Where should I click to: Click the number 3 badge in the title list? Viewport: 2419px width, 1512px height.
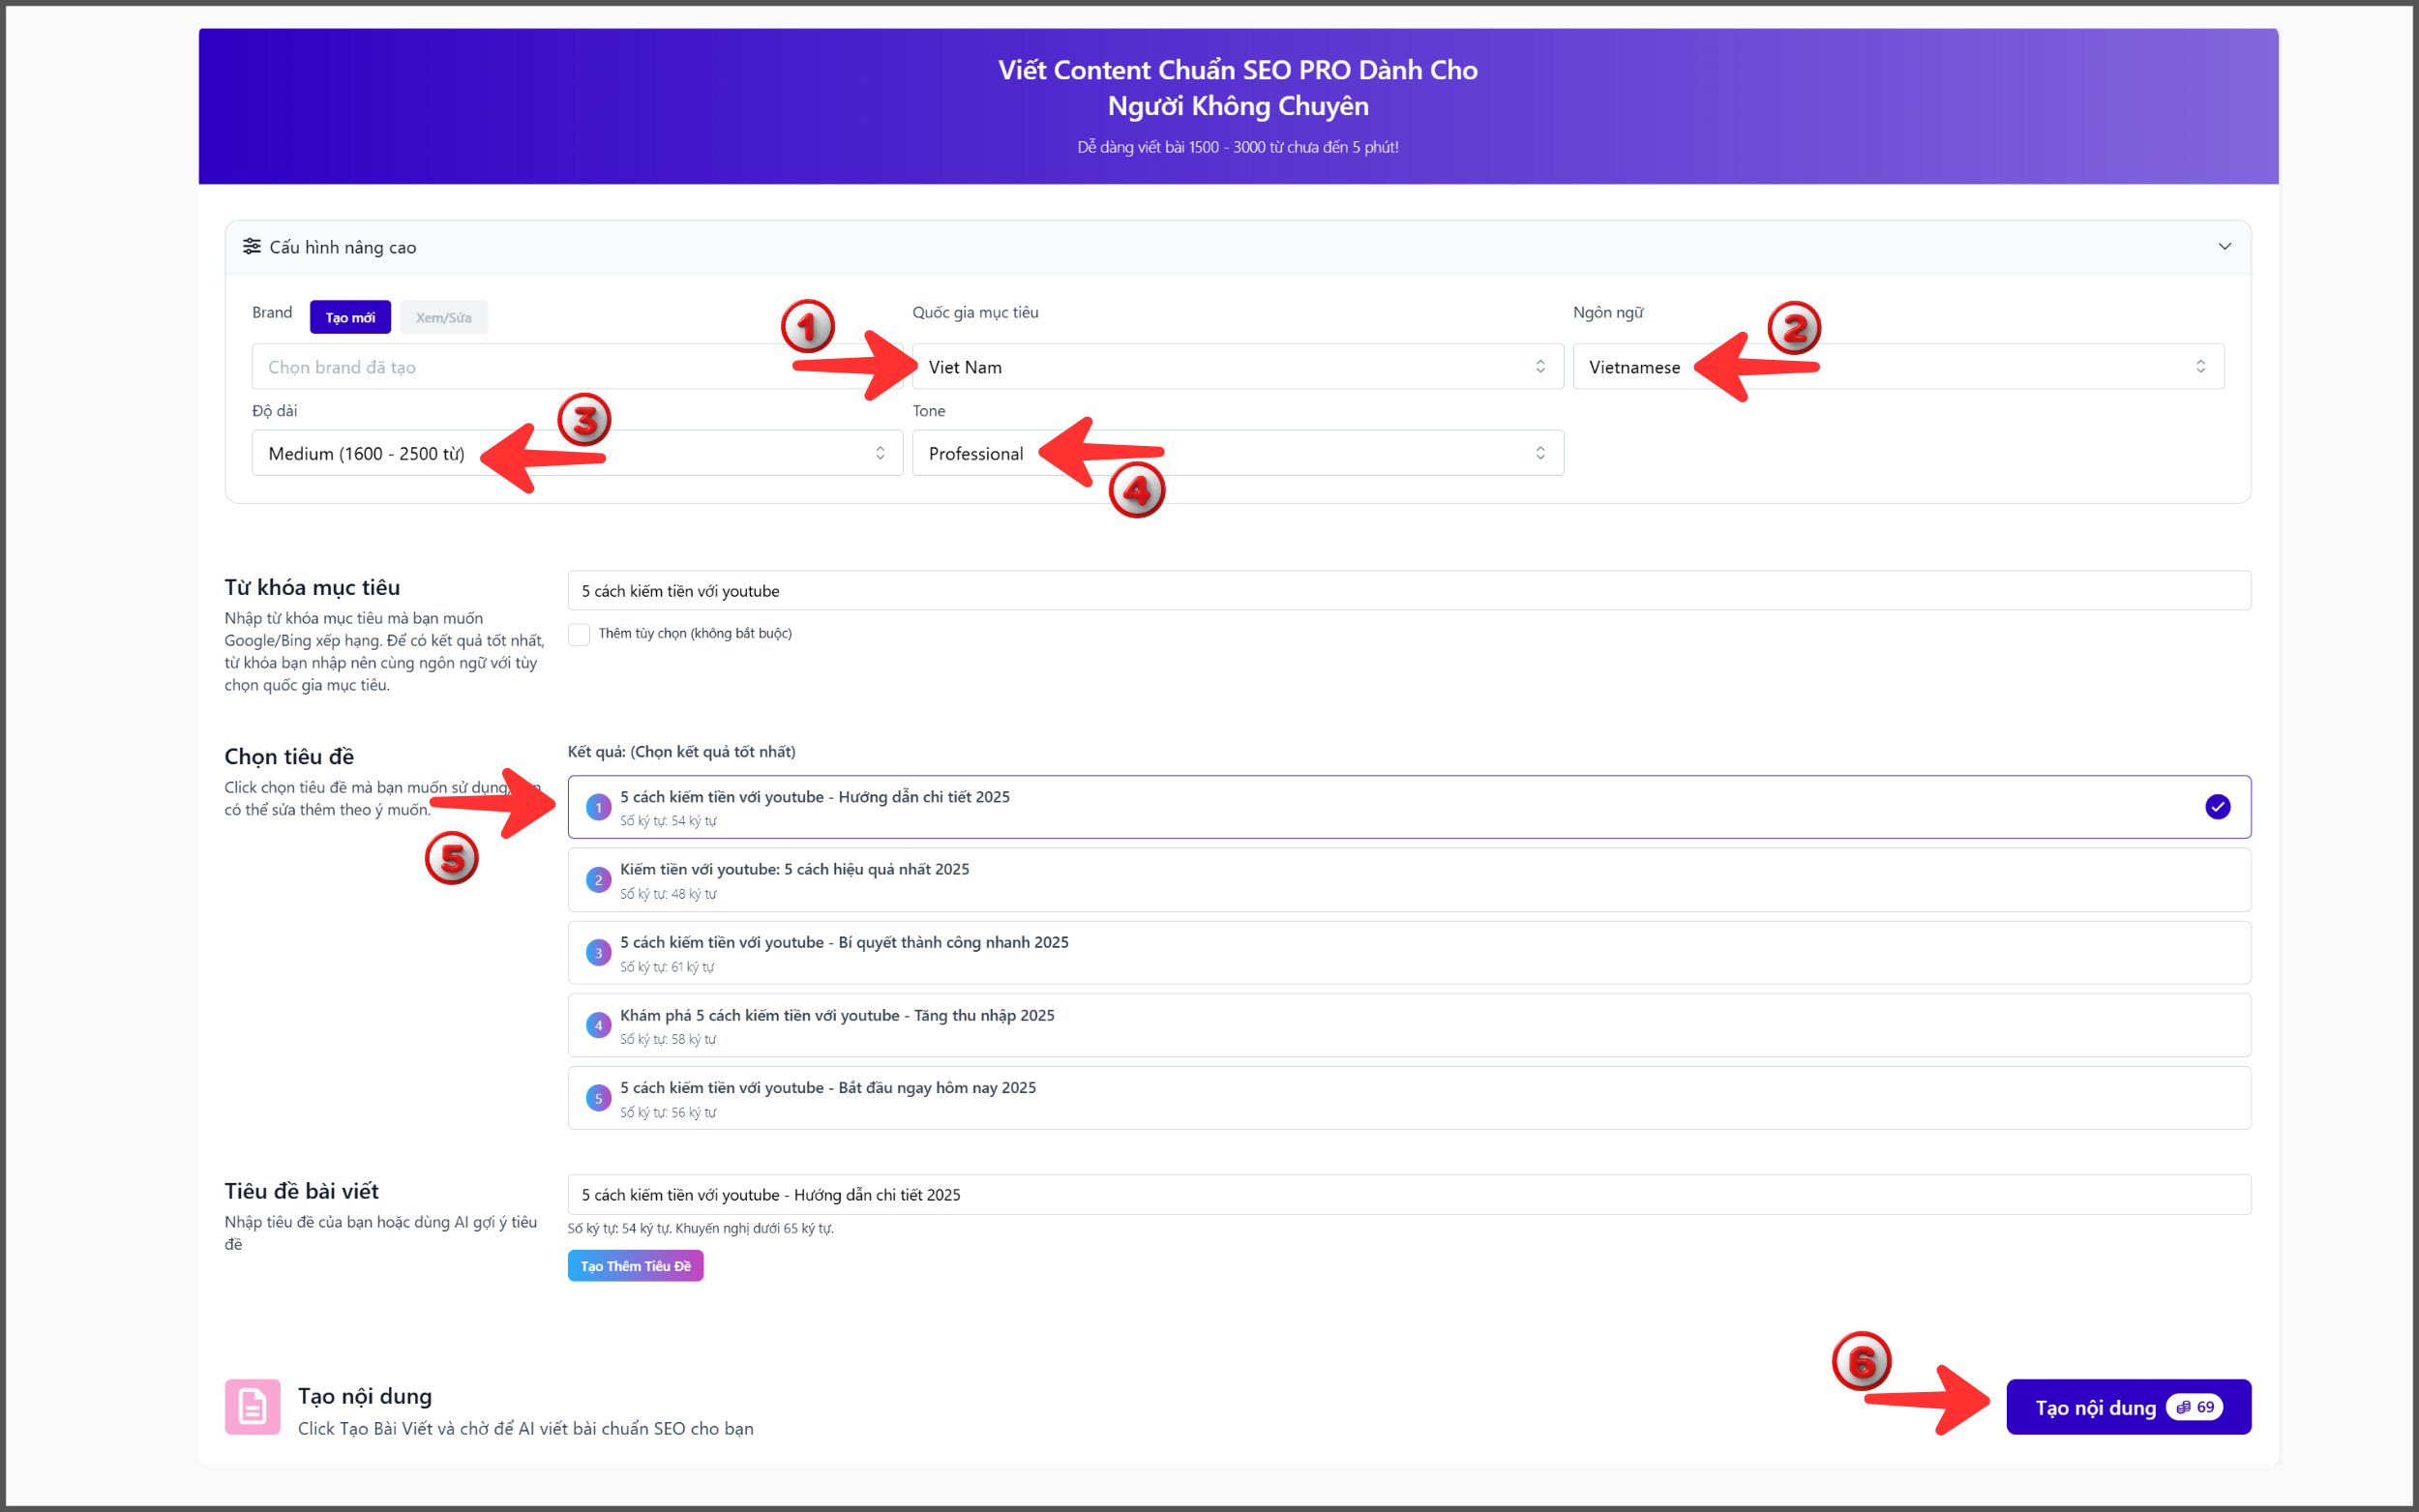[598, 953]
